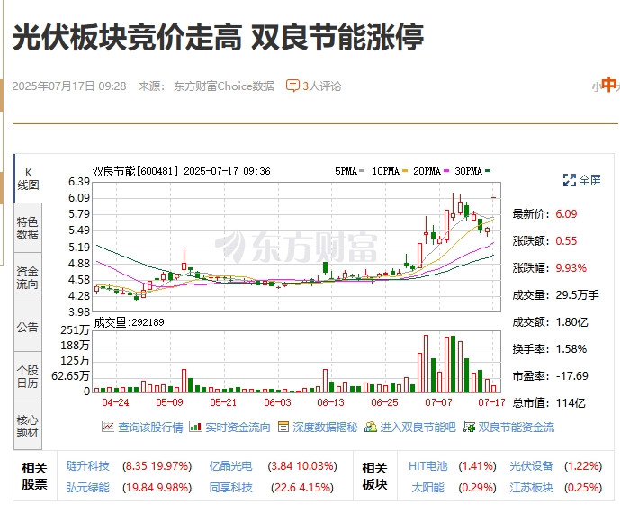
Task: Click the 07-07 date marker on chart axis
Action: (x=438, y=402)
